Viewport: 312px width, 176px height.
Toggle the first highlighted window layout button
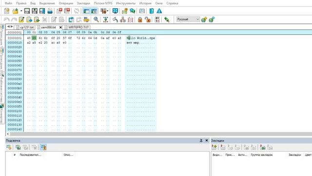point(86,11)
